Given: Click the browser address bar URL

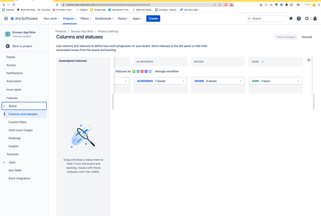Looking at the screenshot, I should point(108,5).
